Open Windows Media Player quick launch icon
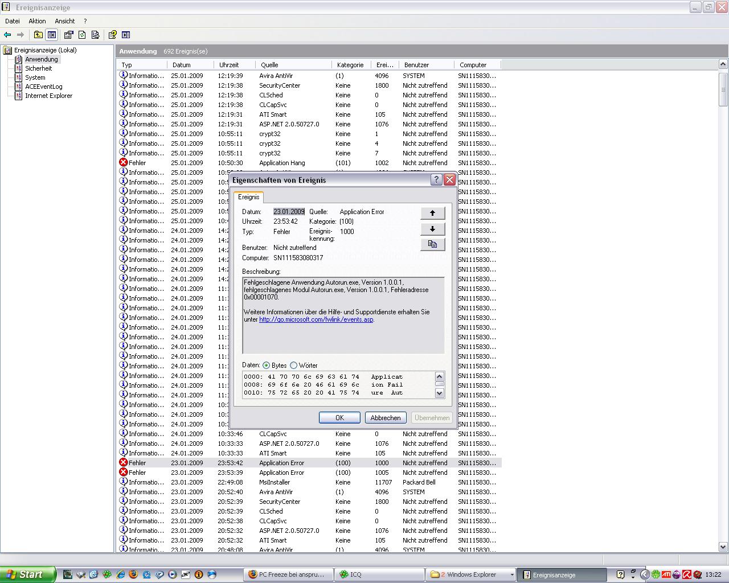 click(173, 574)
